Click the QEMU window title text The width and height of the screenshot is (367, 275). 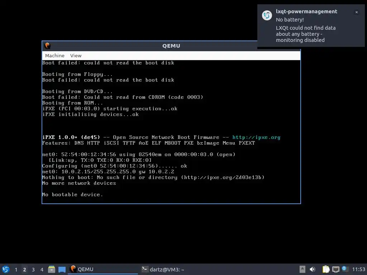coord(171,46)
